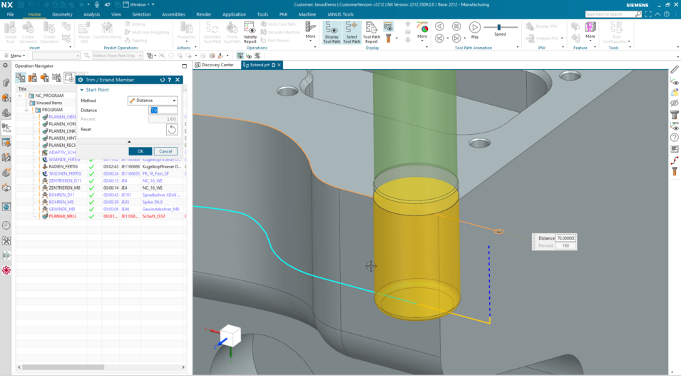Viewport: 681px width, 383px height.
Task: Open the Feature group More gallery
Action: (x=590, y=31)
